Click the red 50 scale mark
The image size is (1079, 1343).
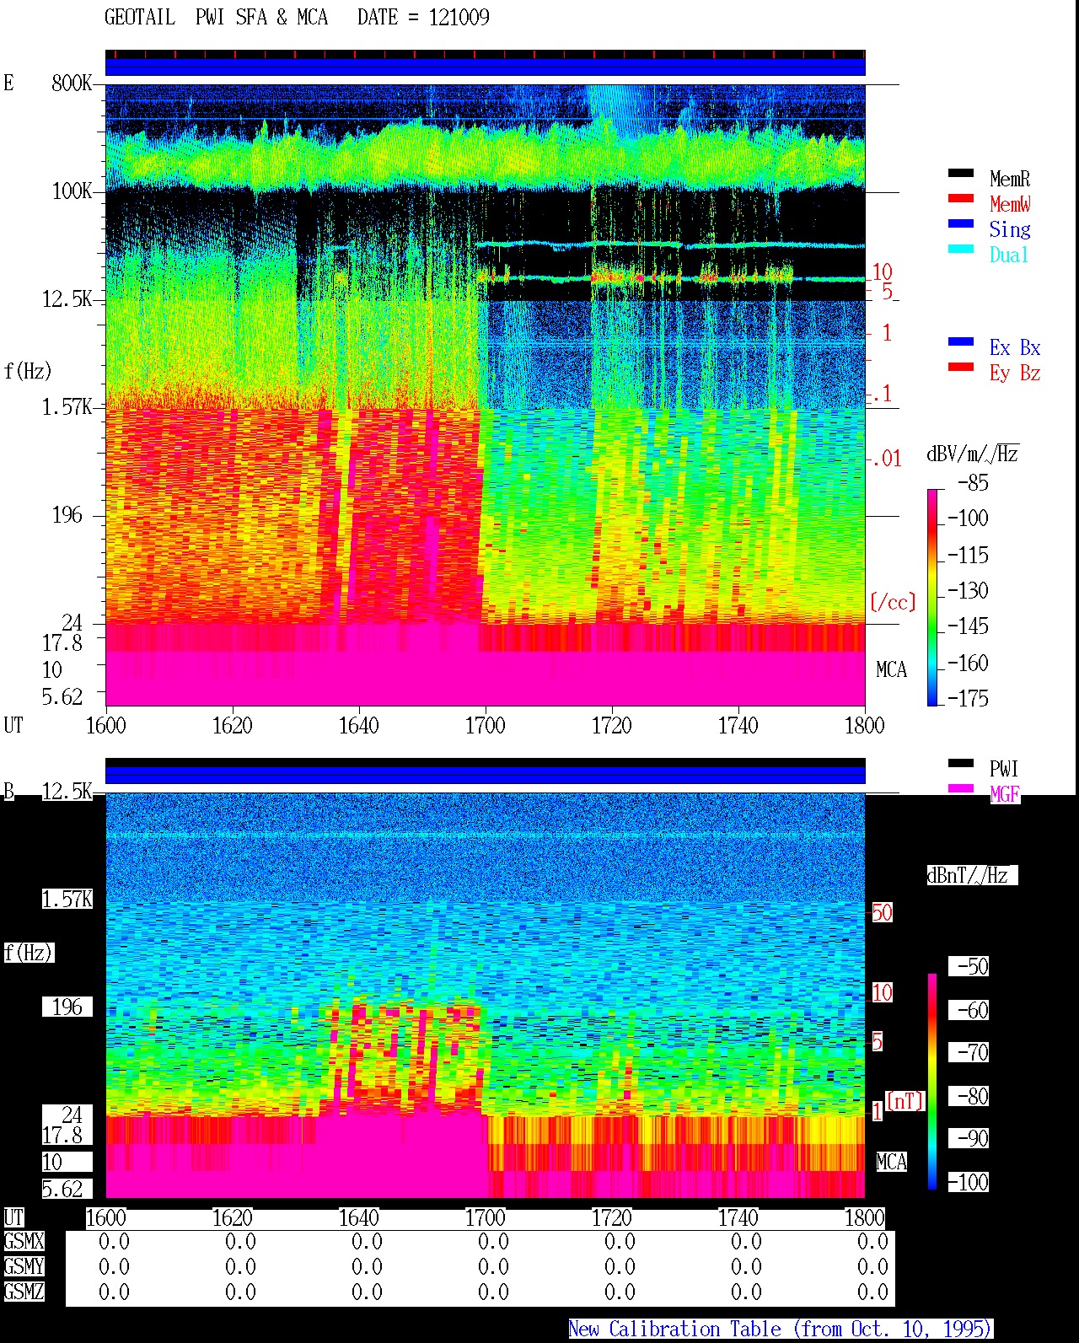(882, 912)
